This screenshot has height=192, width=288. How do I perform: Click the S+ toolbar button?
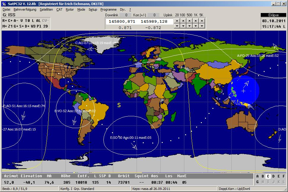[22, 26]
